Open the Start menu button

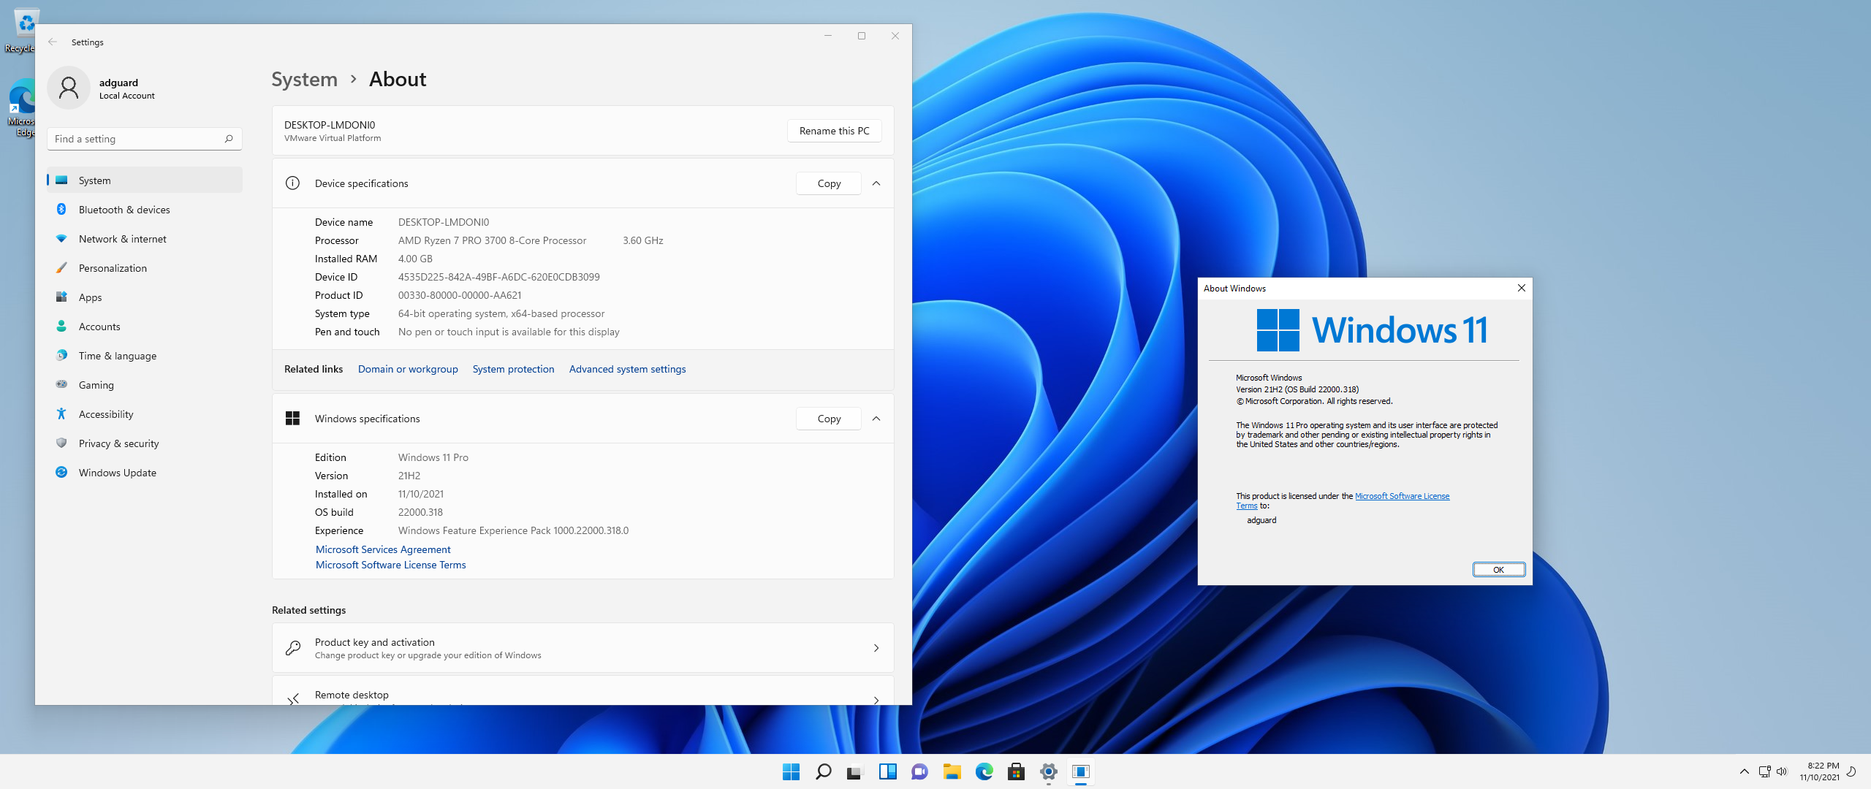[791, 771]
